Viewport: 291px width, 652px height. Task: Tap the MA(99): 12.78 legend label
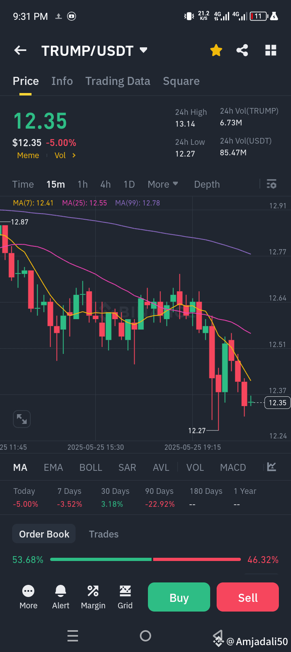click(137, 203)
